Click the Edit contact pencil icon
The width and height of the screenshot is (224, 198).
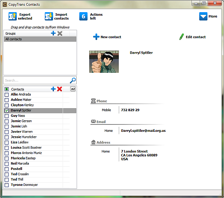click(x=181, y=37)
